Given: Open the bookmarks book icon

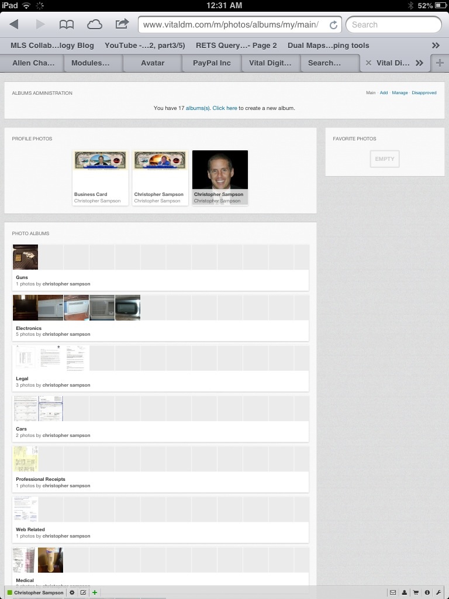Looking at the screenshot, I should [x=67, y=25].
